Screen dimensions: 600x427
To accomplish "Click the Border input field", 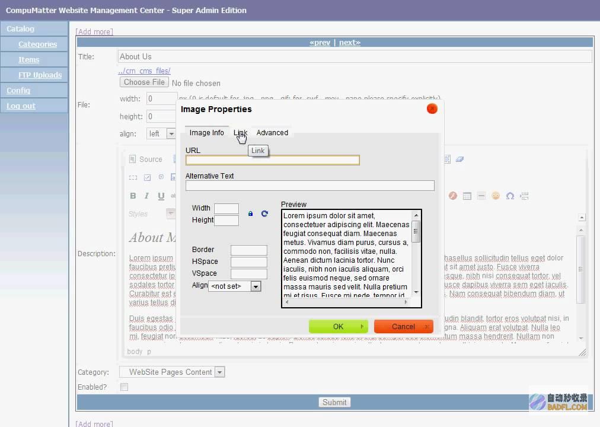I will pos(249,250).
